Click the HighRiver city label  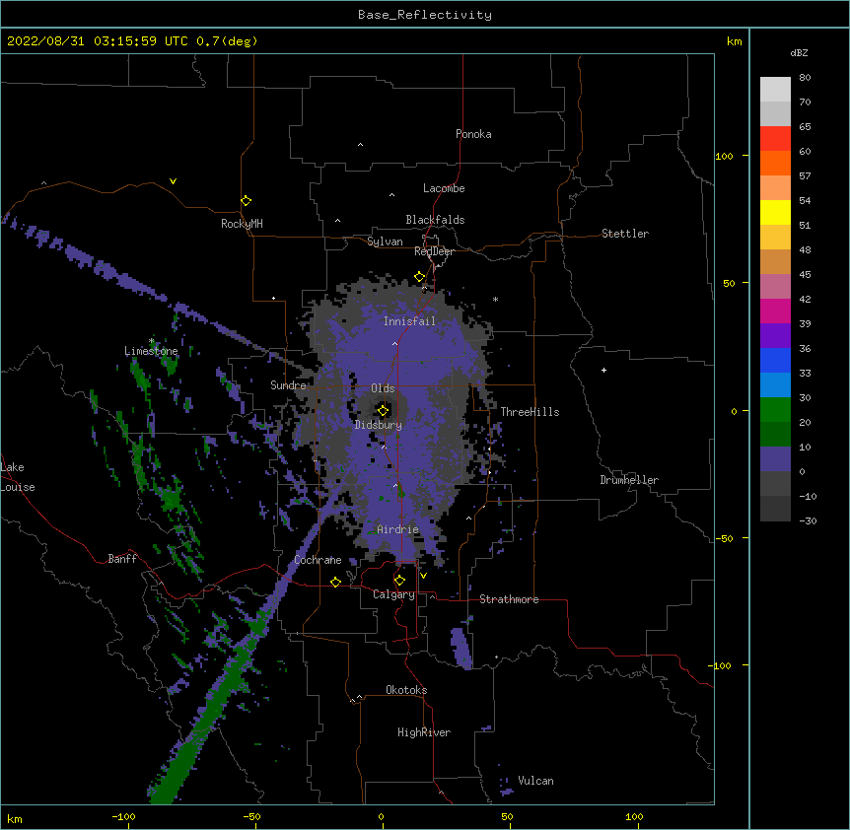[424, 732]
